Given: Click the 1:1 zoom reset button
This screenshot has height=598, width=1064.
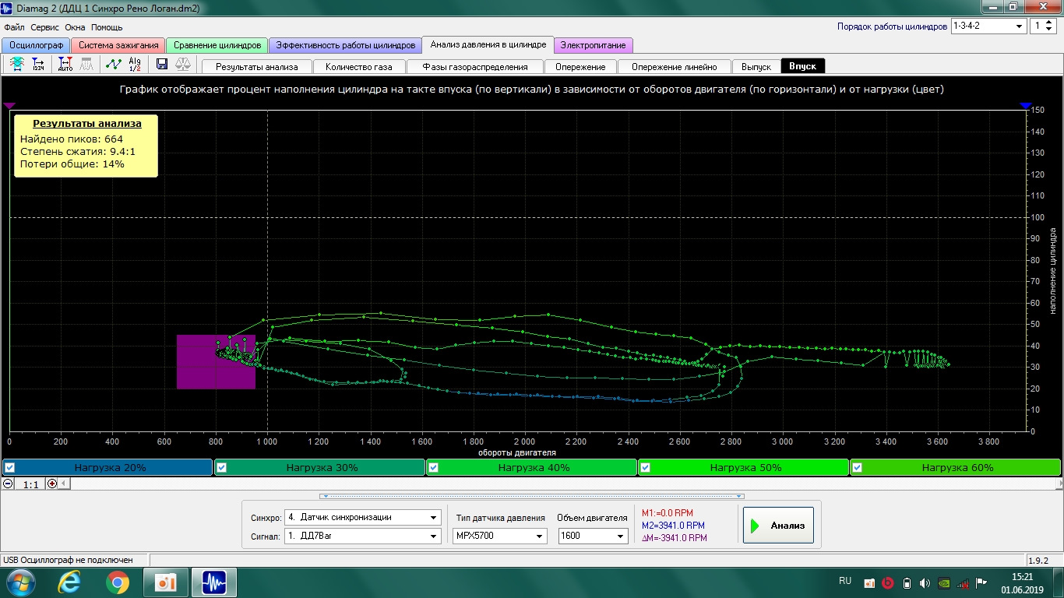Looking at the screenshot, I should (x=30, y=484).
